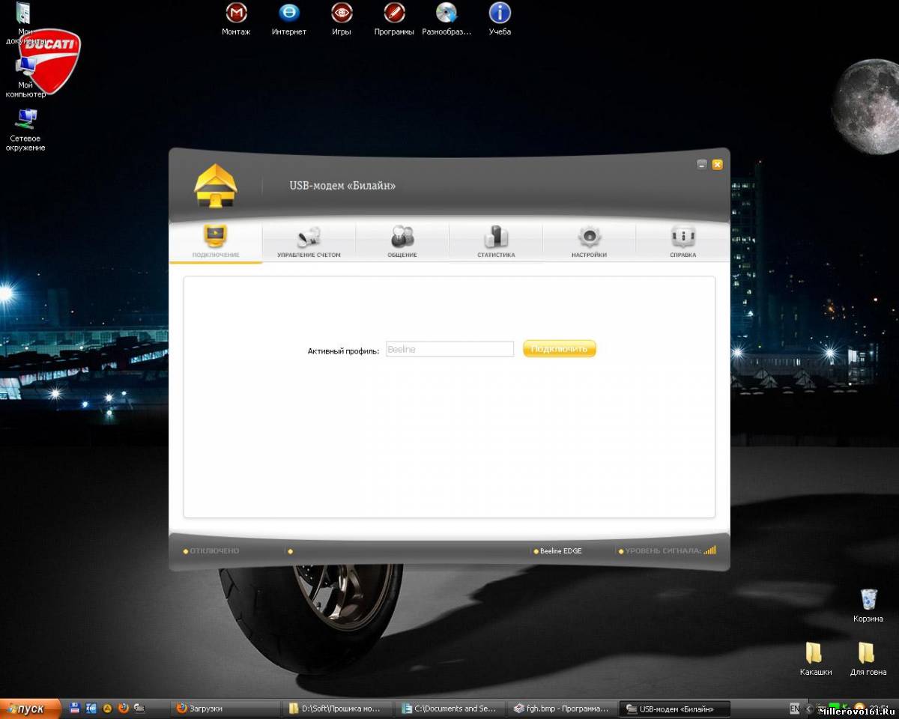This screenshot has height=719, width=899.
Task: Click the Beeline house logo icon
Action: click(216, 185)
